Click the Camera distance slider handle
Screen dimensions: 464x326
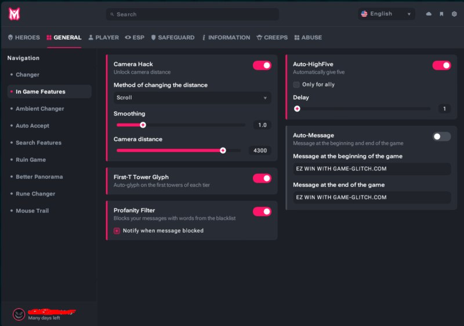tap(223, 151)
